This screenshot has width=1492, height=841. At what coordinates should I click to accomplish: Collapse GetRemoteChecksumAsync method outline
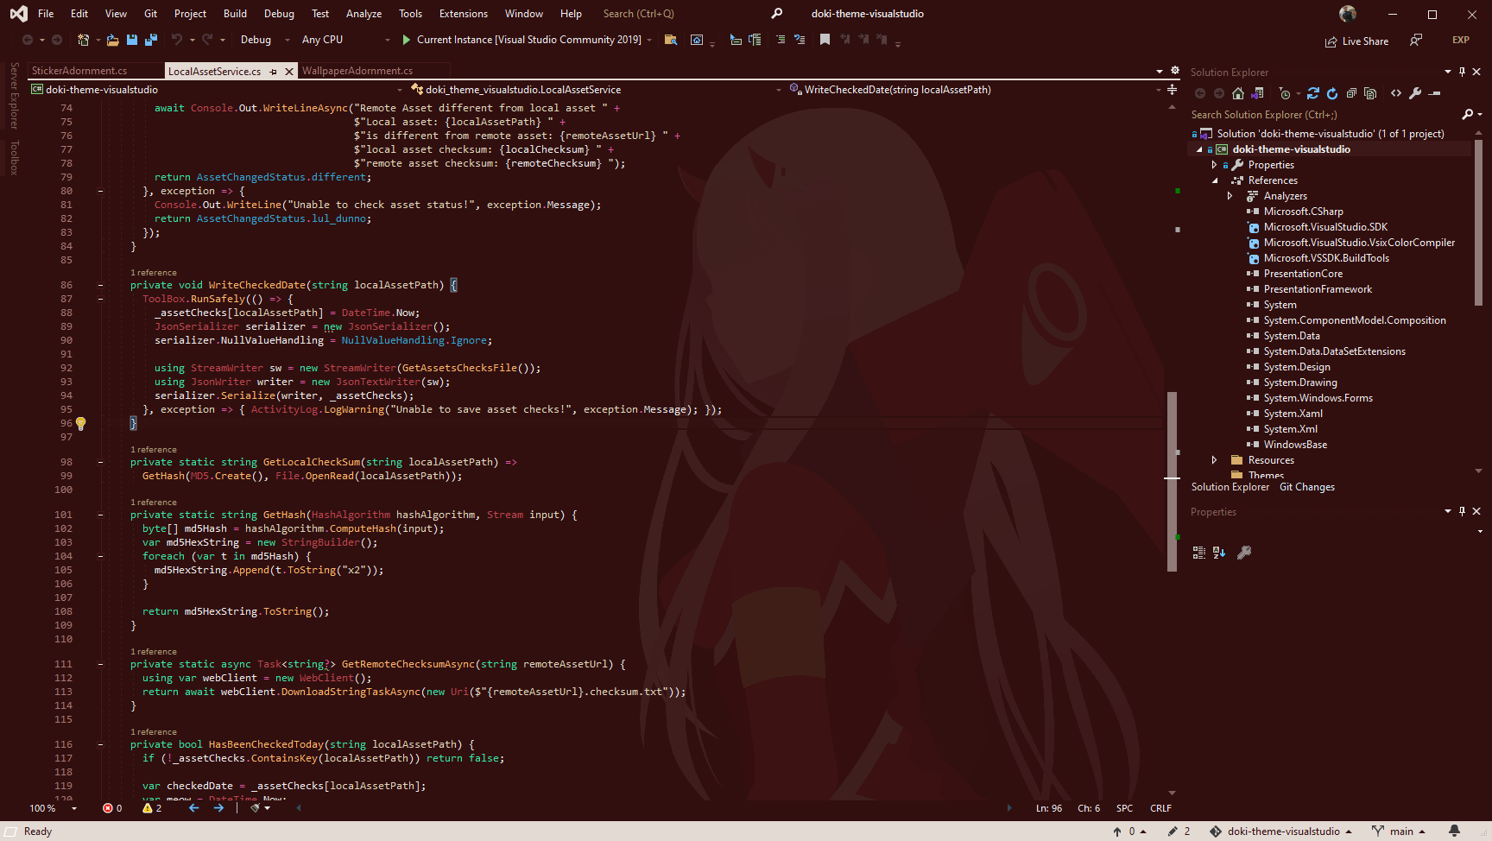point(100,664)
